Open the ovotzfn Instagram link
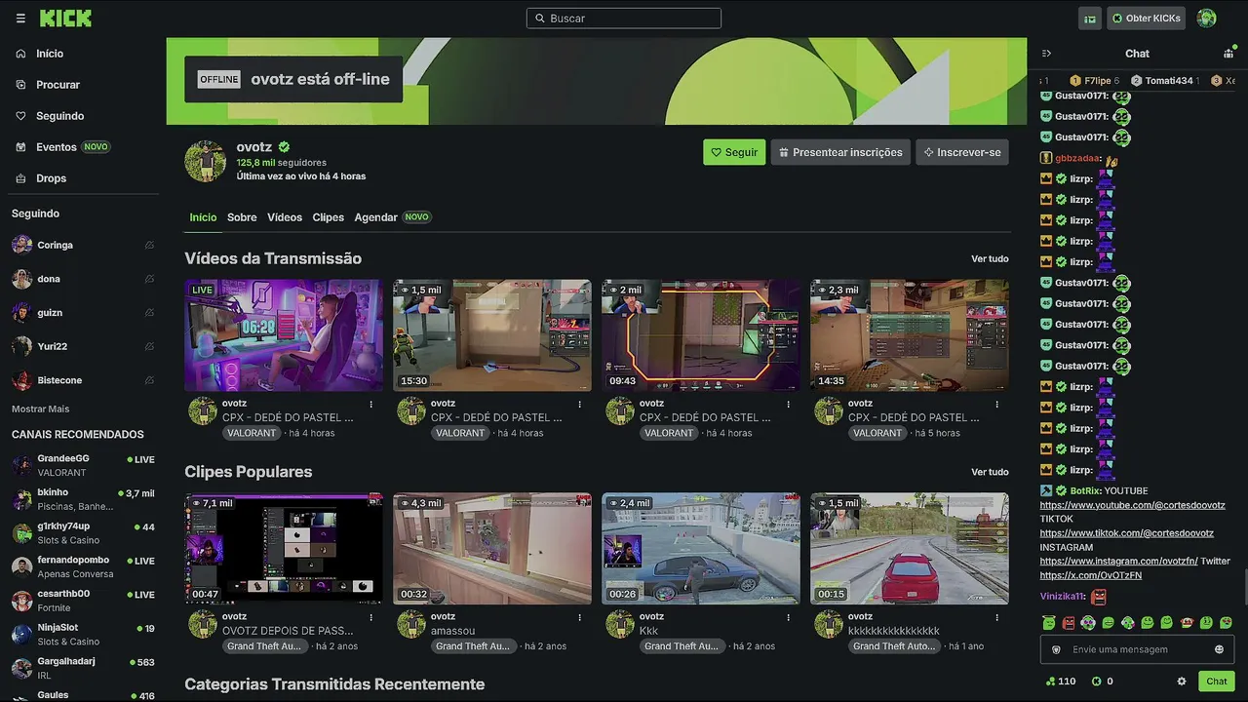The width and height of the screenshot is (1248, 702). coord(1118,562)
